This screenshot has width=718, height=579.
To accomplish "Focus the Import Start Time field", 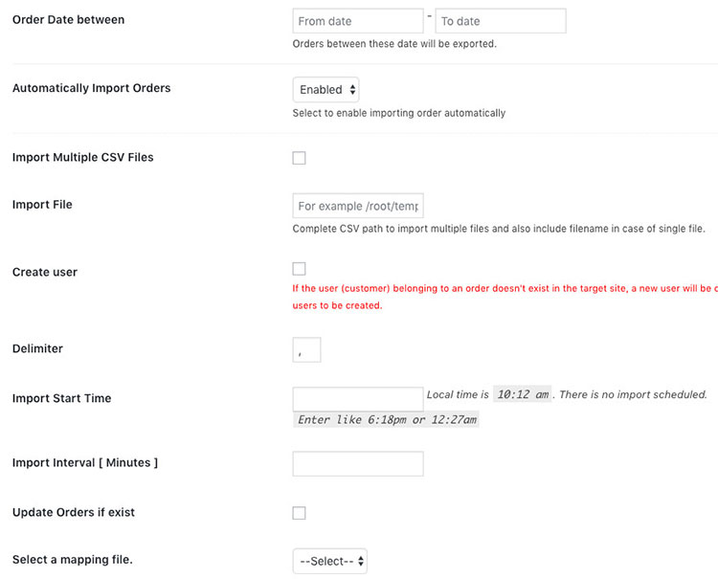I will [357, 399].
